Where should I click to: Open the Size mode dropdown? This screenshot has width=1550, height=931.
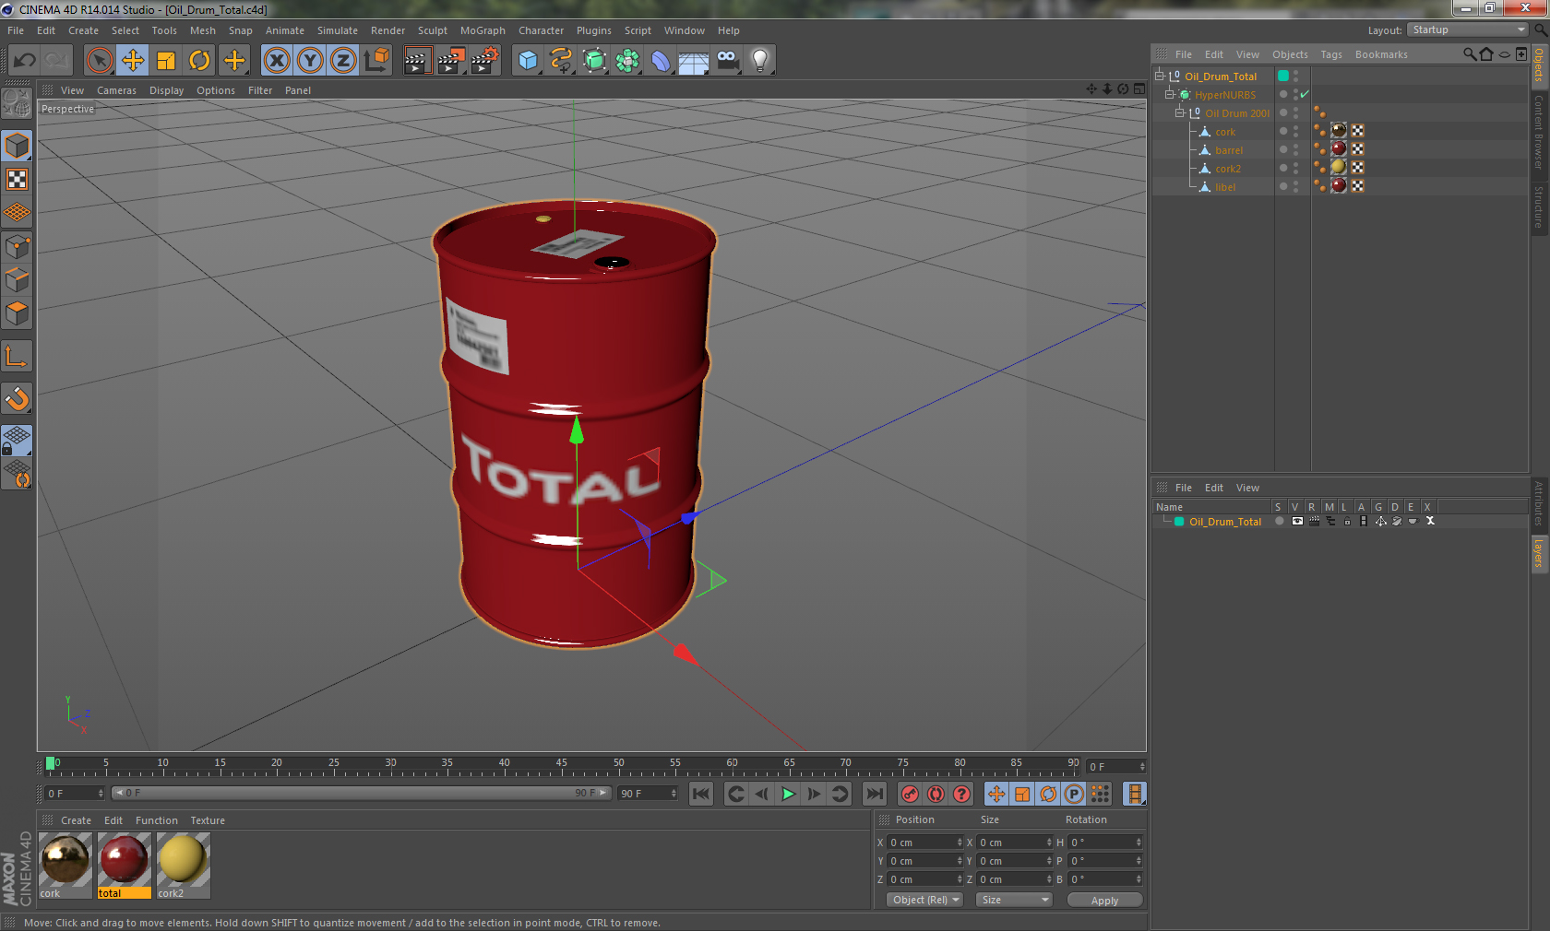[1014, 900]
